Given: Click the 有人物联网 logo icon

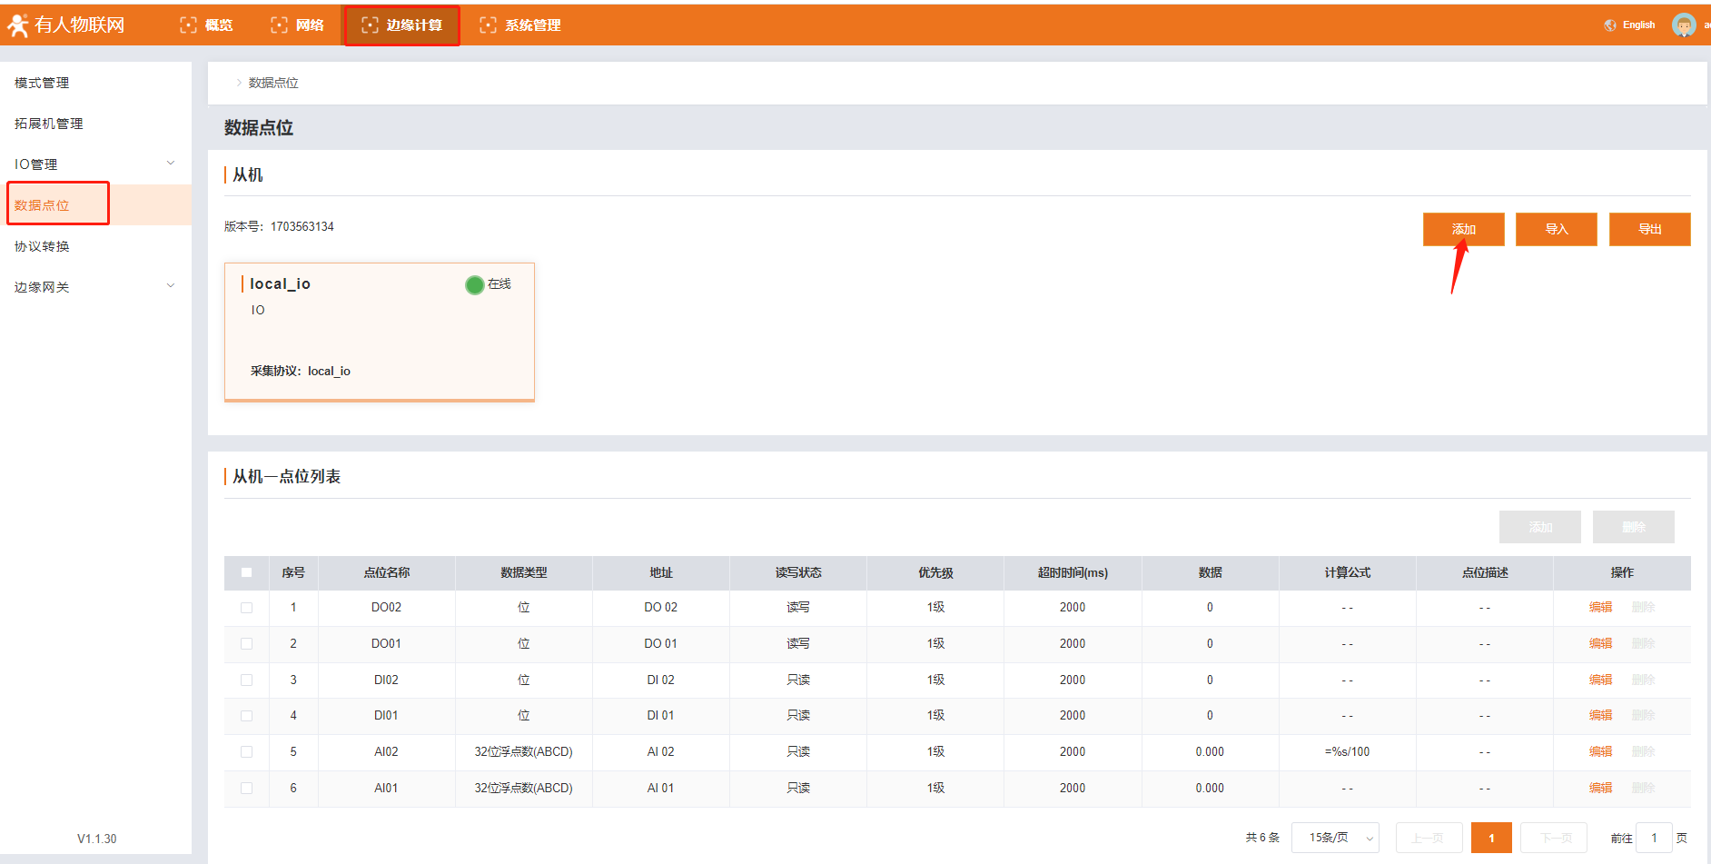Looking at the screenshot, I should point(18,25).
